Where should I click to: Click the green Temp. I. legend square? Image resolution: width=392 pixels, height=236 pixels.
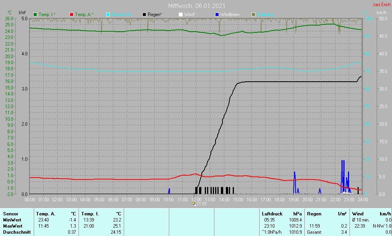[x=35, y=15]
